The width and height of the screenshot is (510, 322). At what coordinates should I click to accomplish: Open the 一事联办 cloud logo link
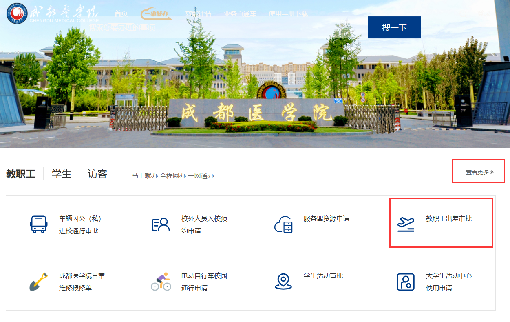pyautogui.click(x=156, y=13)
